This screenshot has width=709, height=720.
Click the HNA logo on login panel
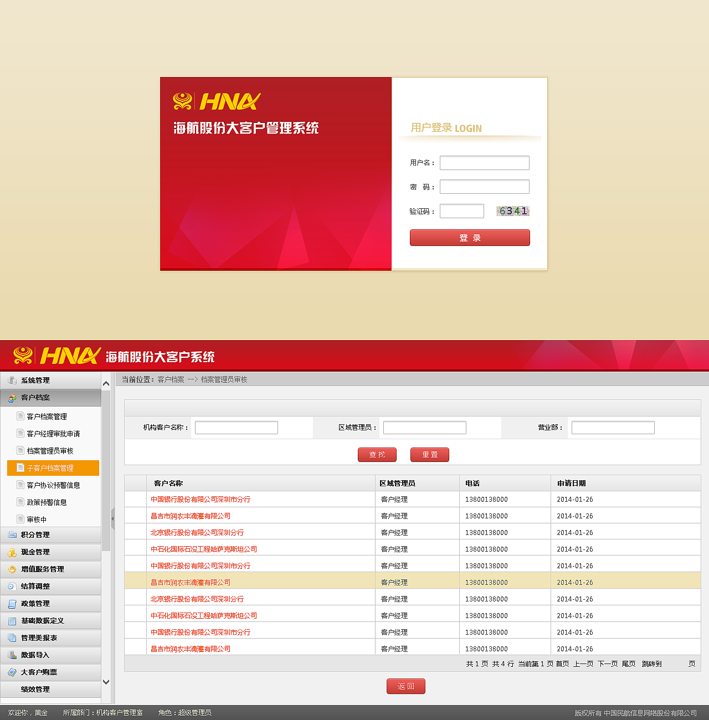[x=217, y=101]
